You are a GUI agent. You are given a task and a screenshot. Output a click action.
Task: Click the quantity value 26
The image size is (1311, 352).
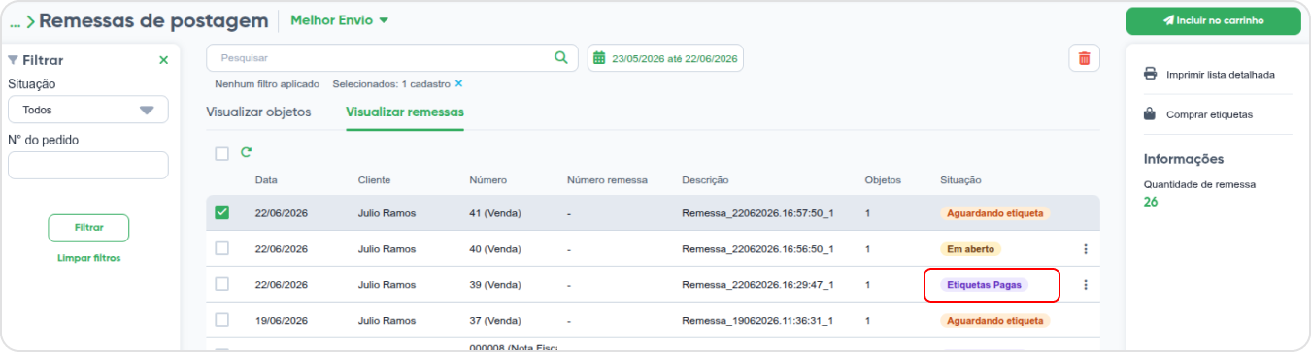click(x=1151, y=202)
